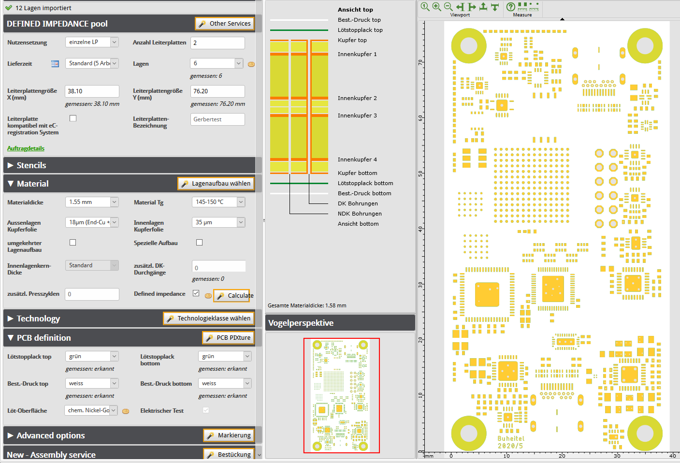Click the pan left arrow viewport icon
Viewport: 680px width, 463px height.
(460, 7)
